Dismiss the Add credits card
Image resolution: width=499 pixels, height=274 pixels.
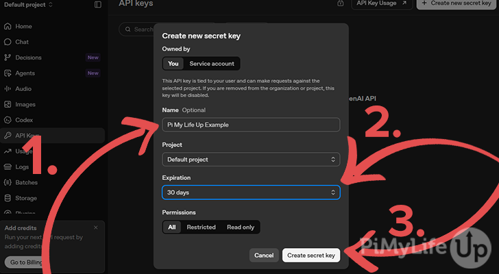point(96,227)
